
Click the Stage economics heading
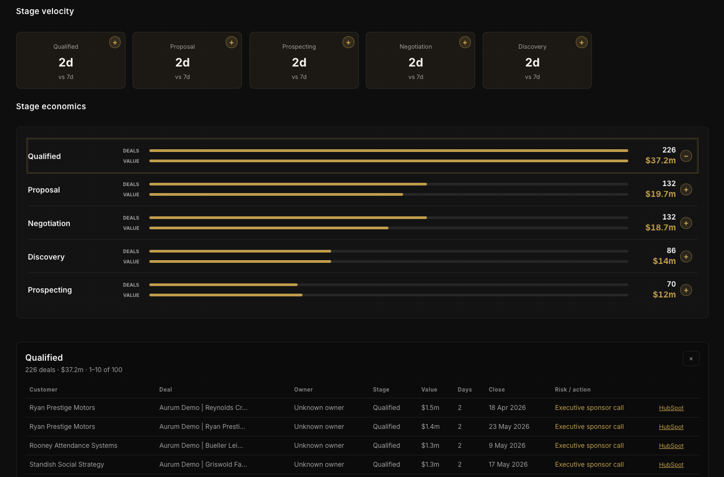51,107
